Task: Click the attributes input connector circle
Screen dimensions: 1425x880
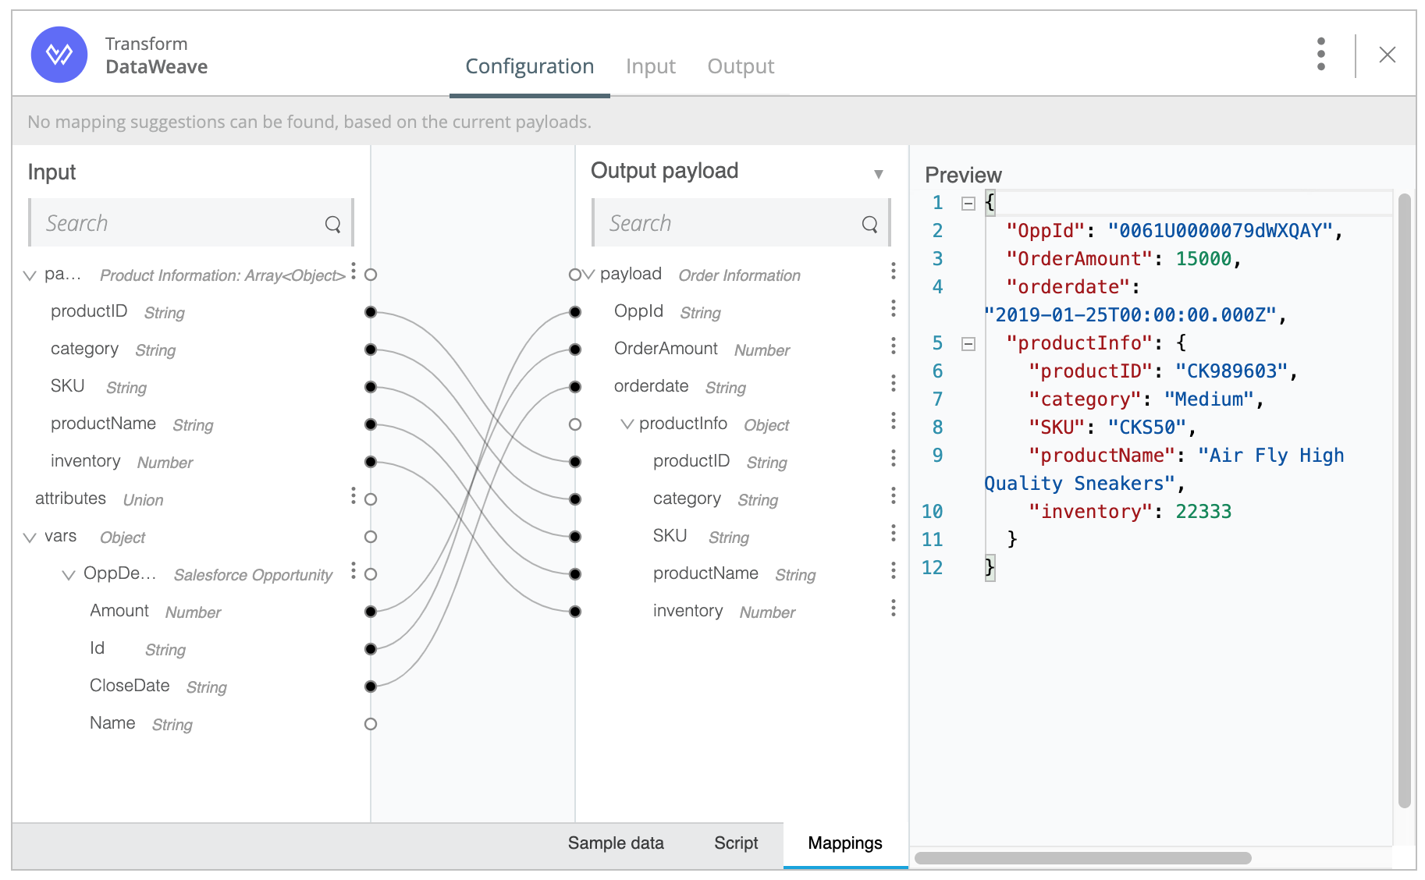Action: tap(371, 499)
